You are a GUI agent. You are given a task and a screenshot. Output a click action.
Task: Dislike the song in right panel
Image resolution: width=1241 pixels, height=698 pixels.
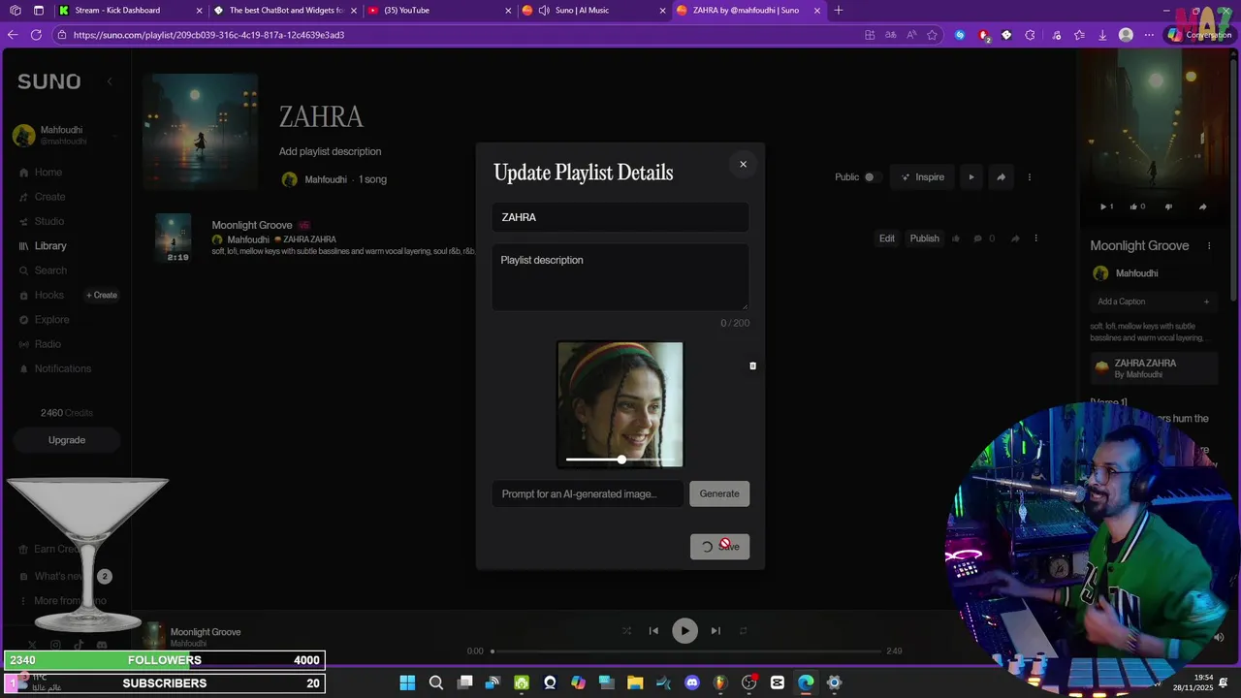click(1168, 206)
